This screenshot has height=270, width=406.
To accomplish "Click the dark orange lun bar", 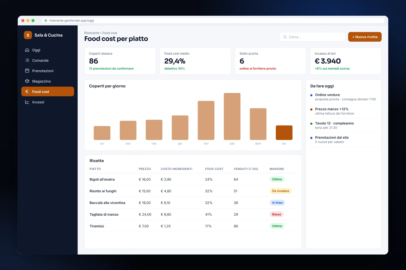I will (x=284, y=133).
